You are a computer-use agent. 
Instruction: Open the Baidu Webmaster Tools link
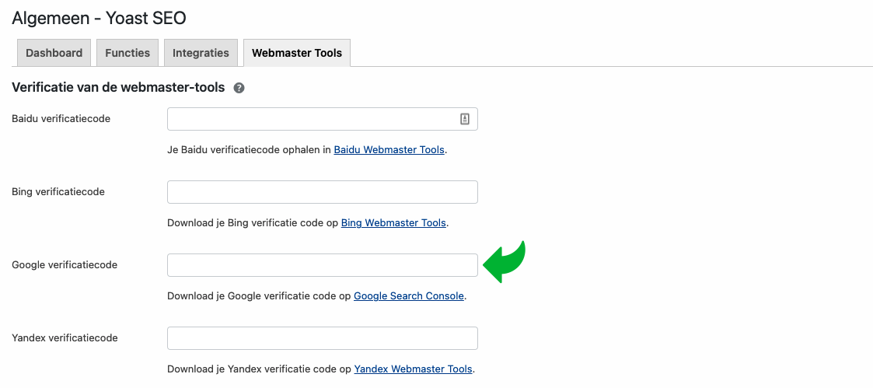pyautogui.click(x=389, y=150)
